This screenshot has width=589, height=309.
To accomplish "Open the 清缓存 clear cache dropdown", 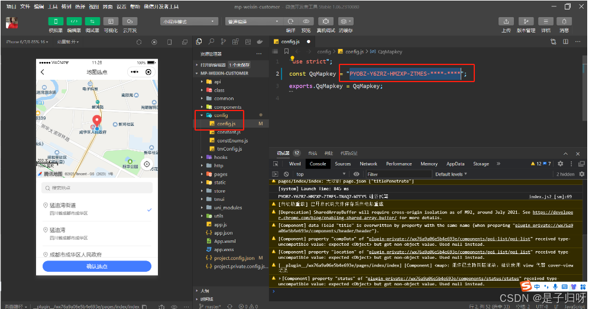I will 345,21.
